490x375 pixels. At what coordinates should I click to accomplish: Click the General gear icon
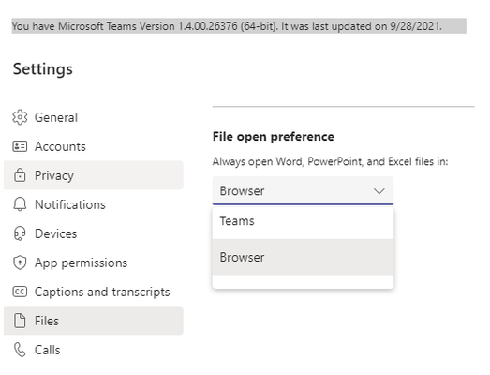point(20,117)
